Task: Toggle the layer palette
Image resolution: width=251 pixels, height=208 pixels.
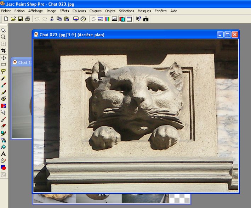Action: pos(122,19)
